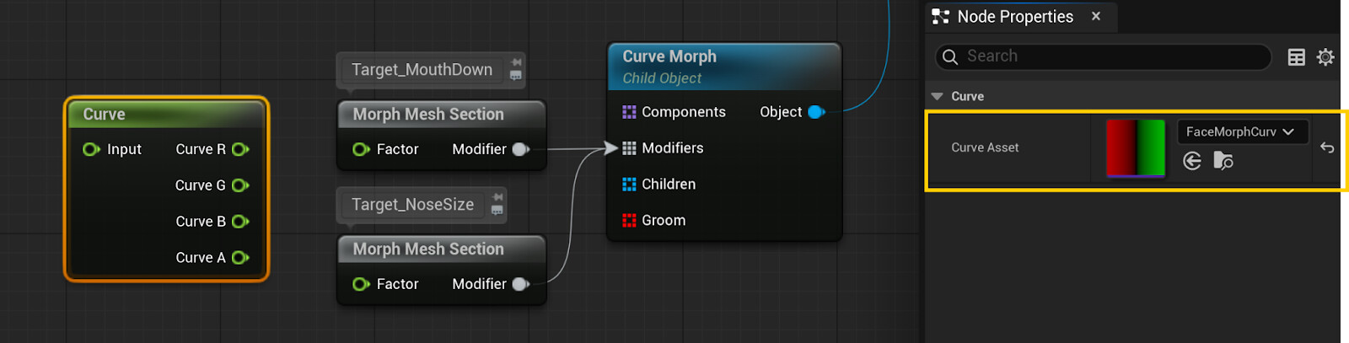The width and height of the screenshot is (1349, 343).
Task: Click Modifier pin under Target_NoseSize node
Action: click(x=521, y=284)
